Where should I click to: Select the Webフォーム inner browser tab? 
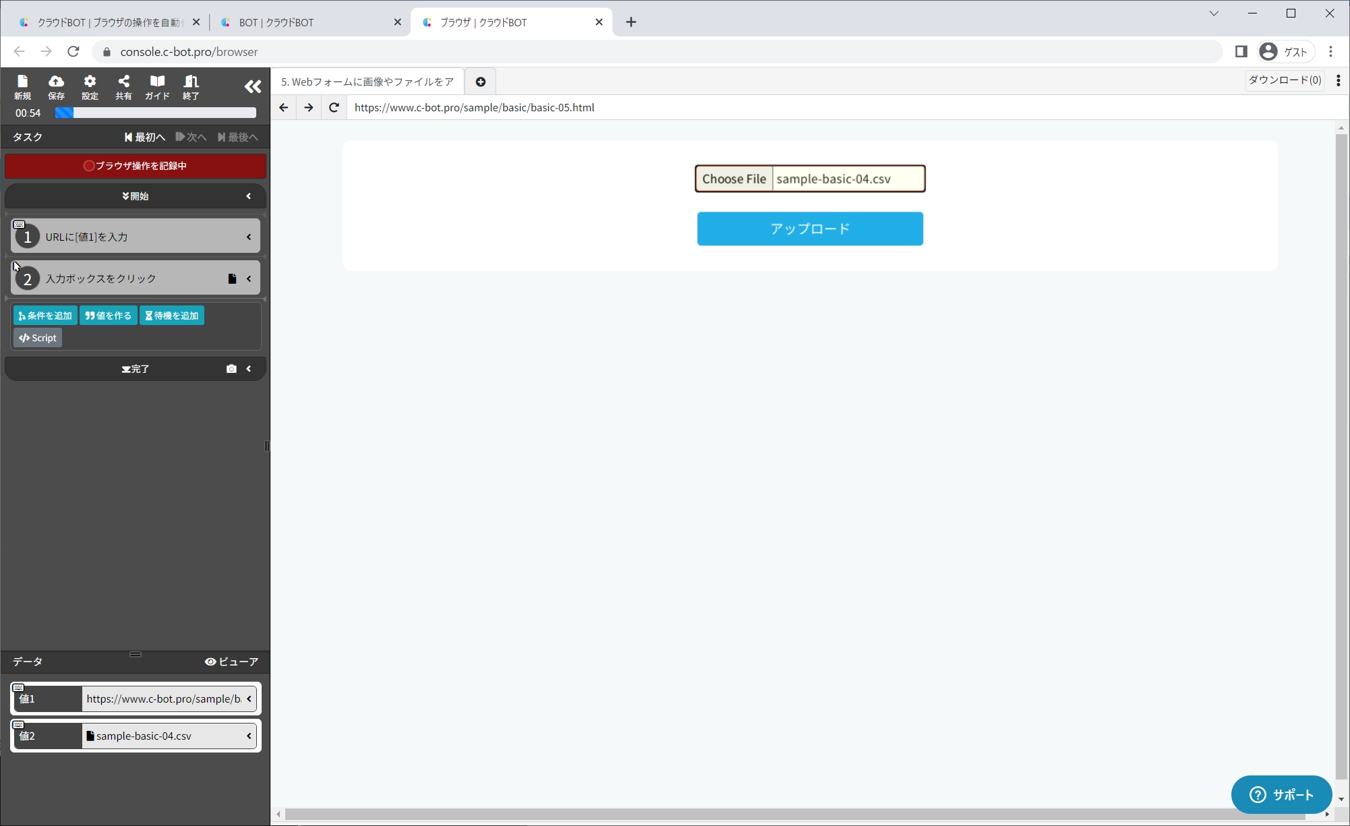pos(368,82)
